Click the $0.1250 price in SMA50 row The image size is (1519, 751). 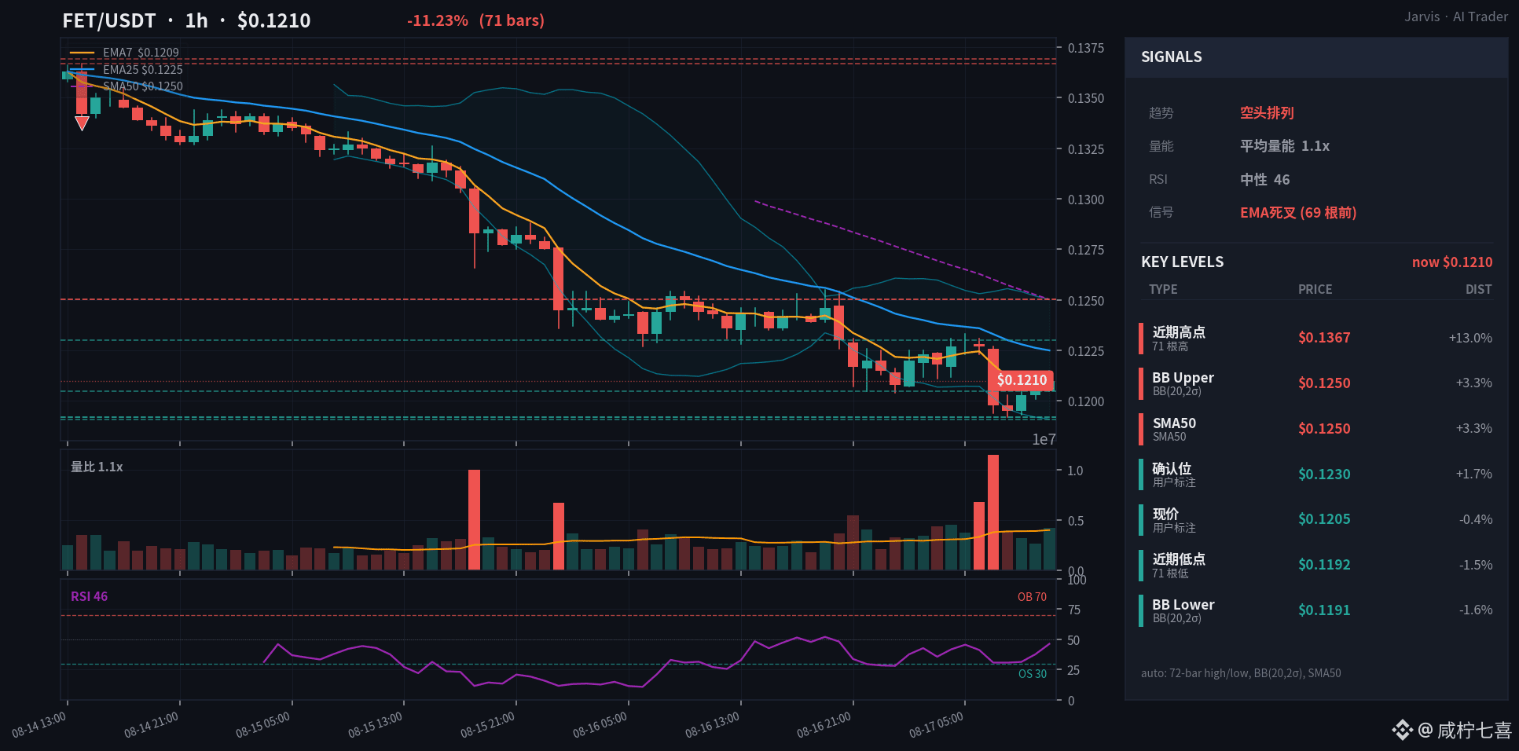coord(1324,429)
